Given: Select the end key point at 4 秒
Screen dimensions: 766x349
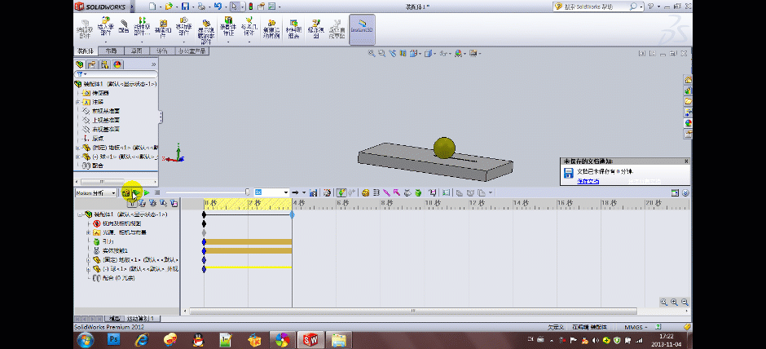Looking at the screenshot, I should (x=292, y=214).
